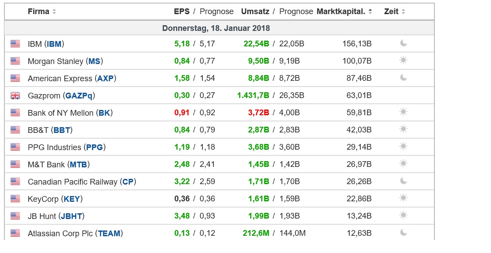The height and width of the screenshot is (253, 491).
Task: Click the moon icon for Canadian Pacific Railway
Action: [403, 181]
